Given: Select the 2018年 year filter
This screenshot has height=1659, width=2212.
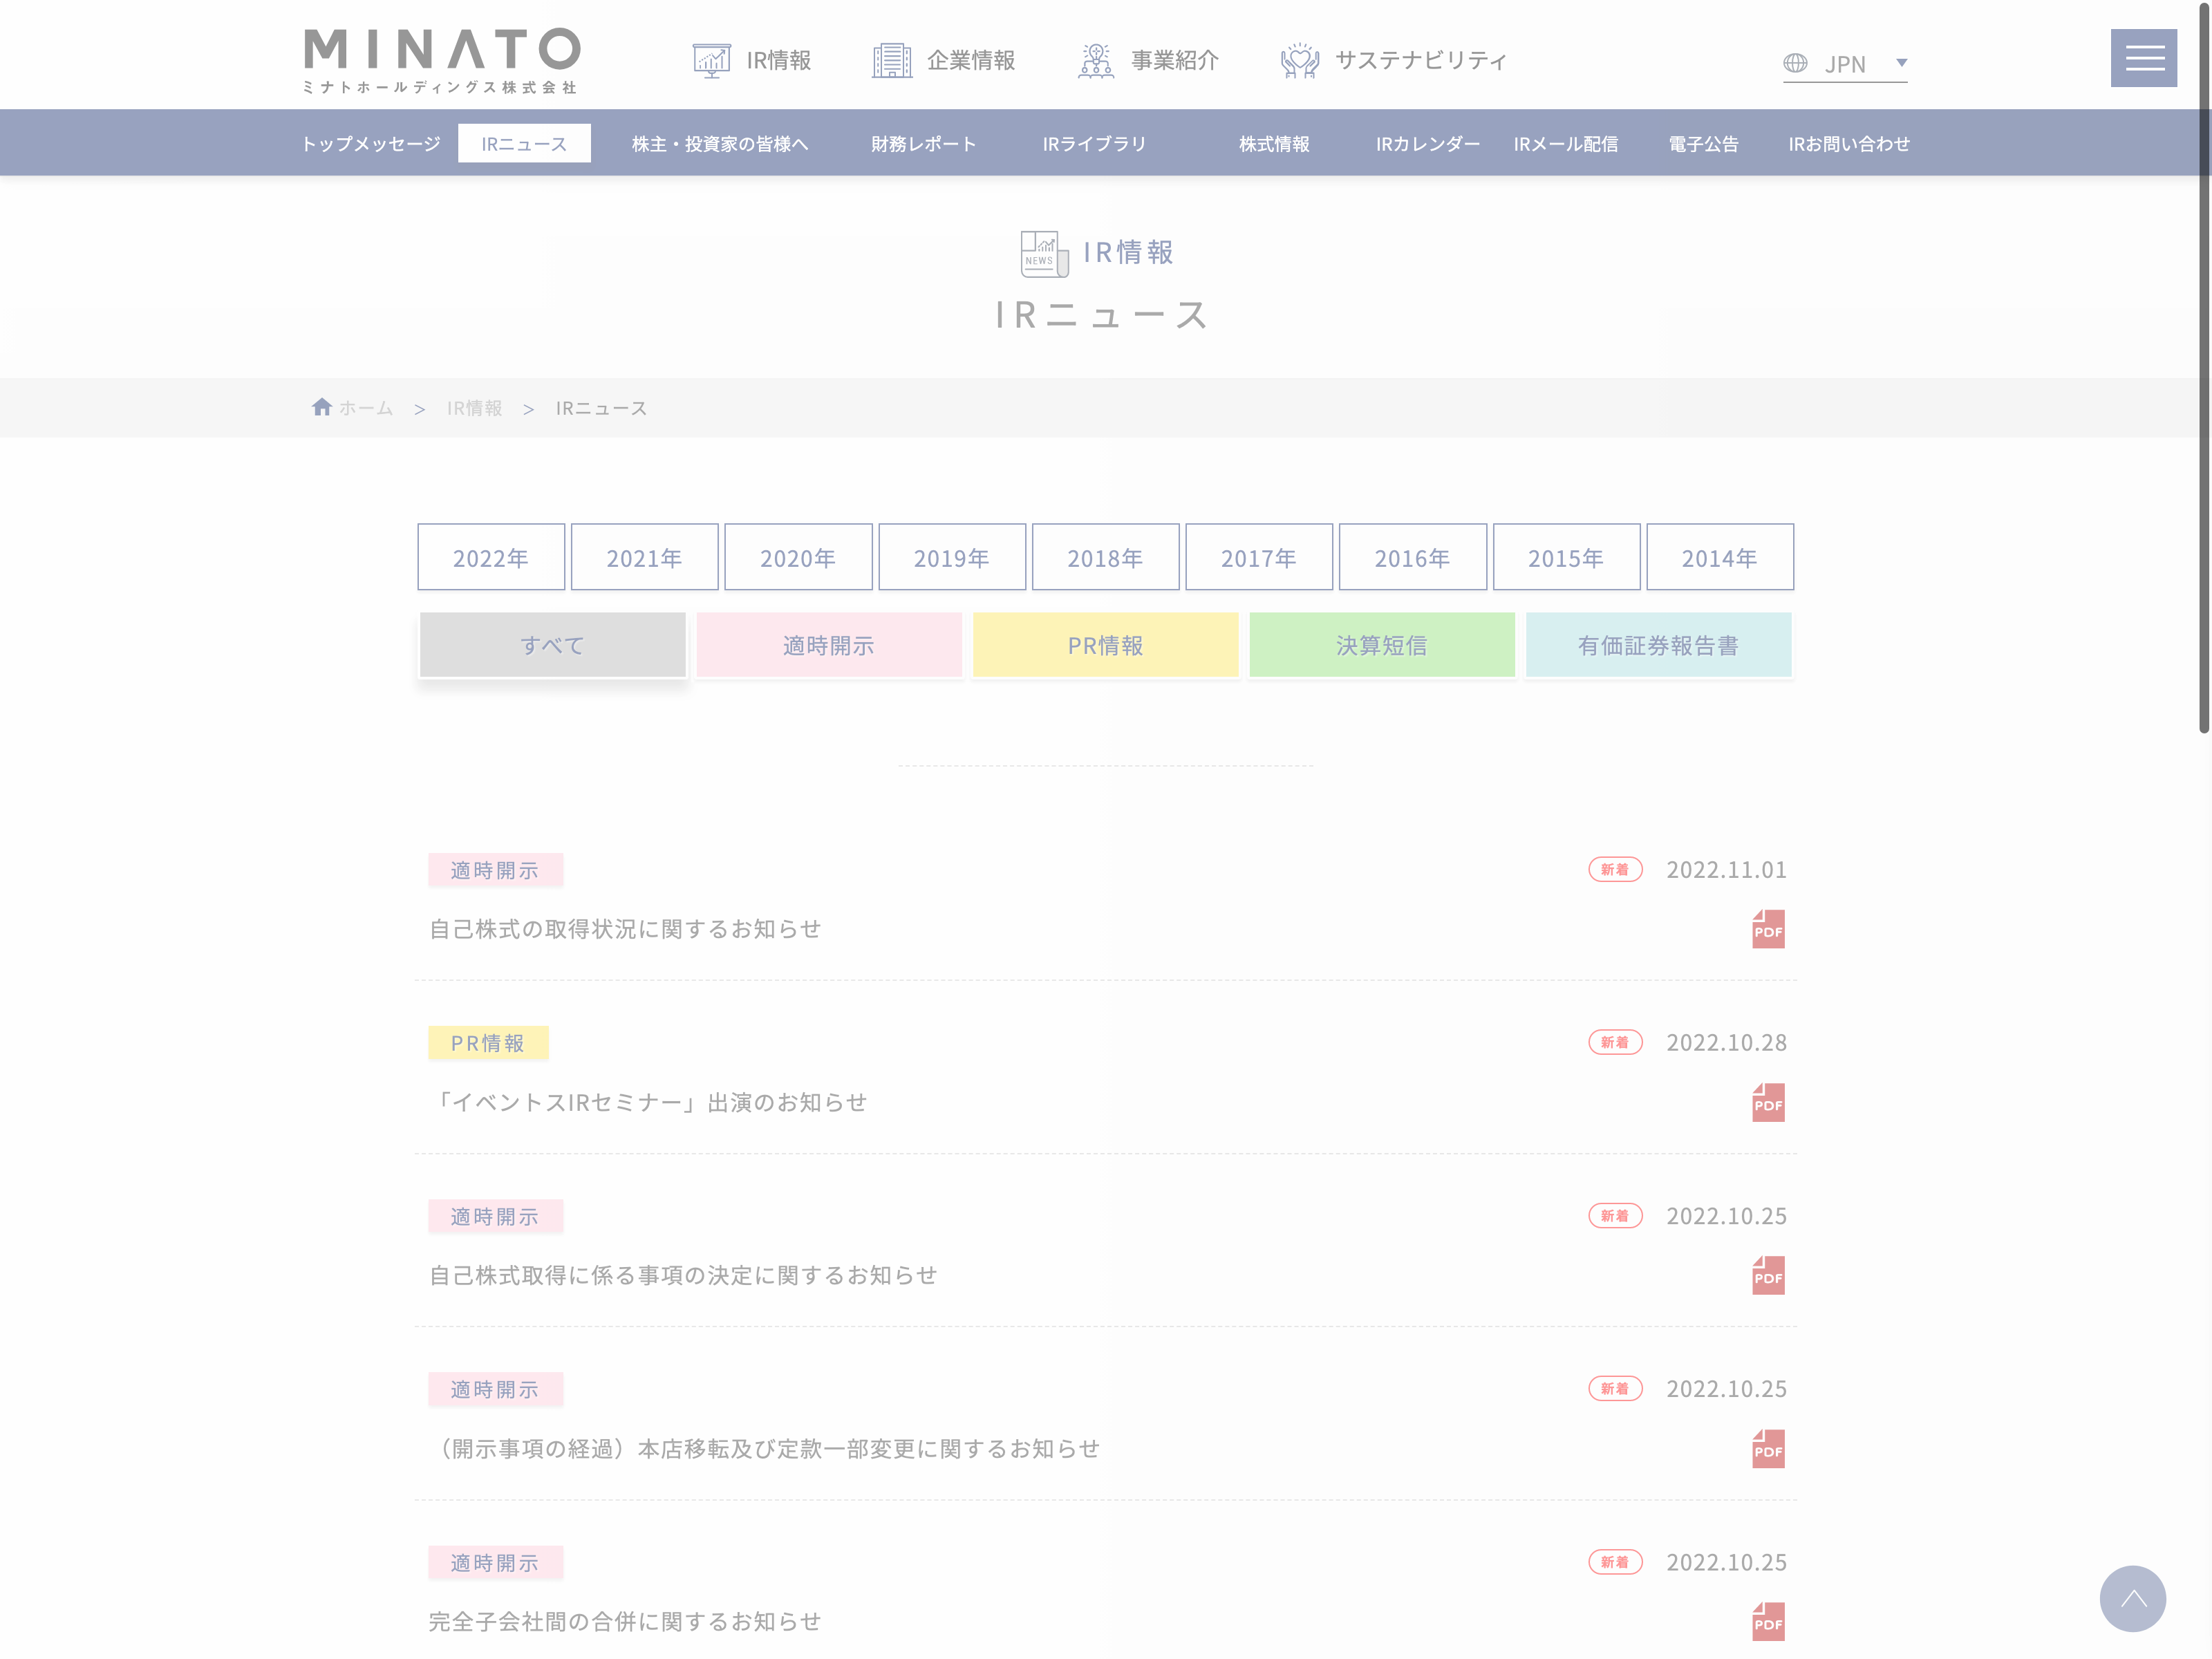Looking at the screenshot, I should [x=1105, y=557].
